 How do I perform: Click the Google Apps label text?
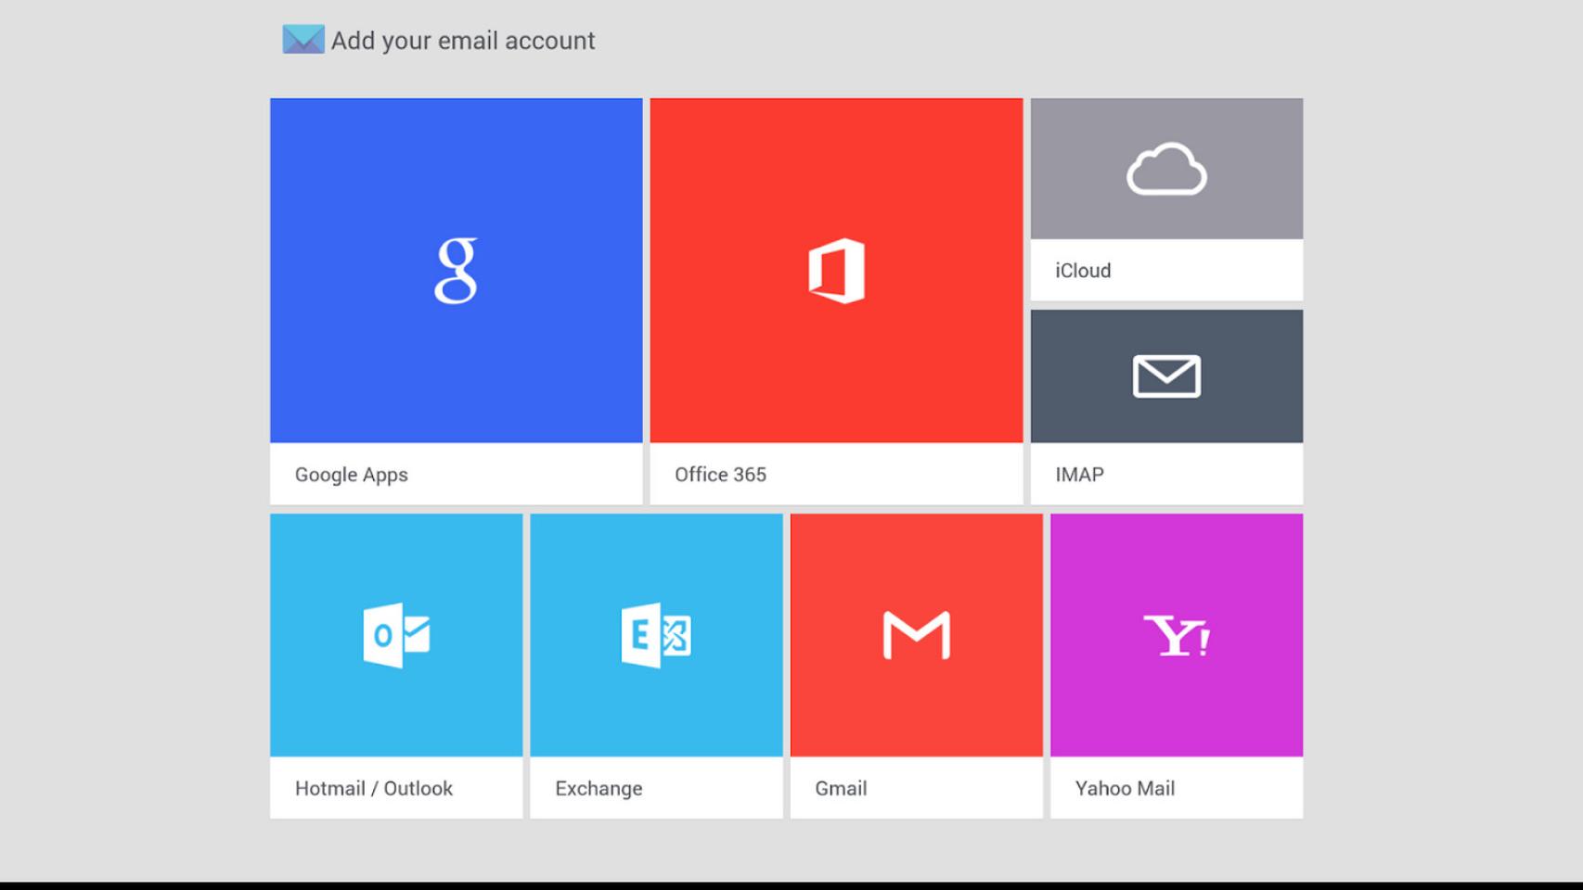coord(351,475)
